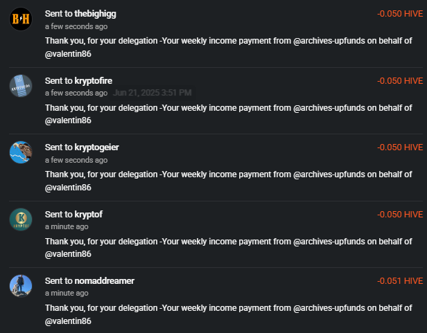Viewport: 427px width, 333px height.
Task: Visit nomaddreamer username link
Action: point(104,281)
